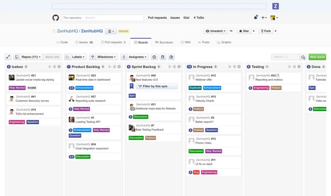Click the issues filter circle icon

(x=154, y=57)
